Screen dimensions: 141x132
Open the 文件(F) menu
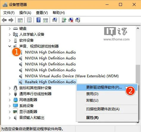pos(9,13)
